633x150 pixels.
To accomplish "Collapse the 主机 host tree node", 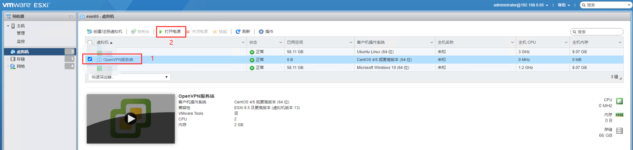I will coord(8,26).
